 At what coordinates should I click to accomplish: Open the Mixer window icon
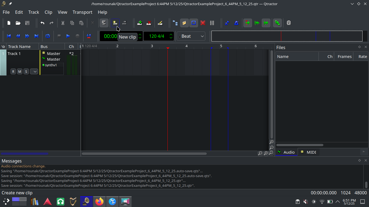click(x=212, y=23)
